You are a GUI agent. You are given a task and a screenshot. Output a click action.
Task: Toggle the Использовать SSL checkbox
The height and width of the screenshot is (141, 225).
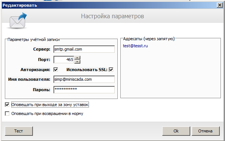click(111, 70)
